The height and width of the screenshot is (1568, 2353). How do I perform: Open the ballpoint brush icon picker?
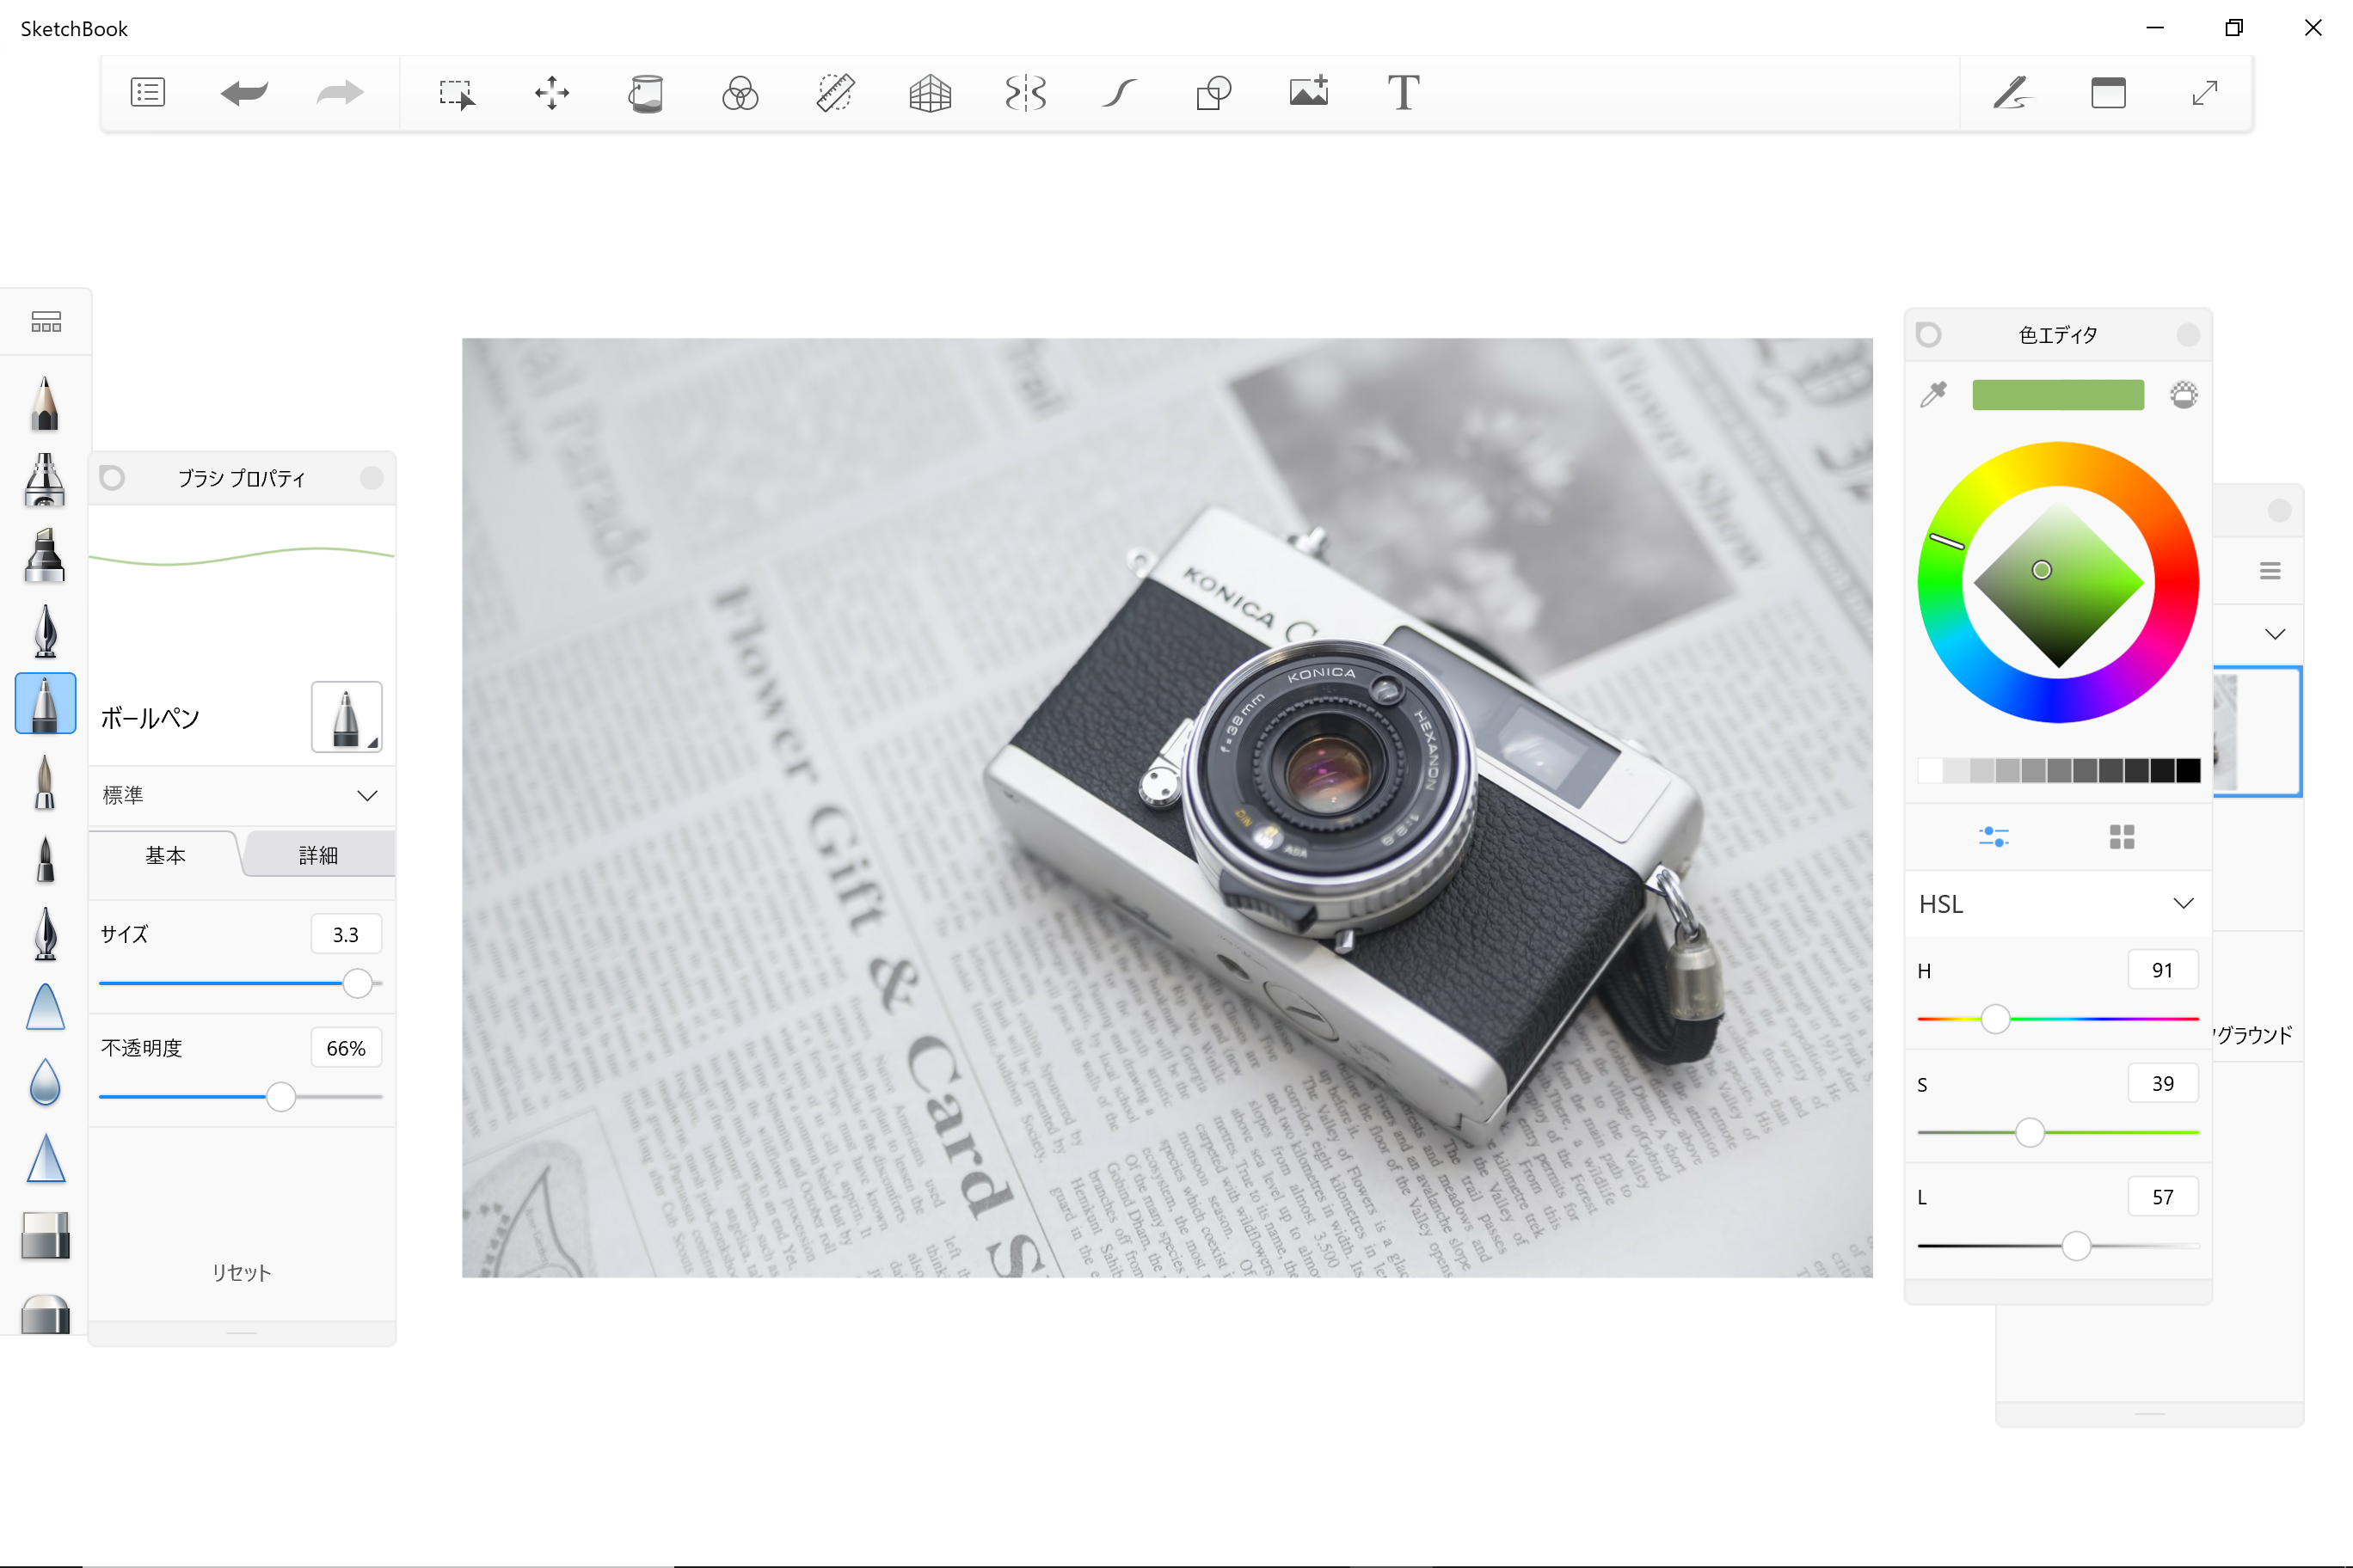[346, 717]
